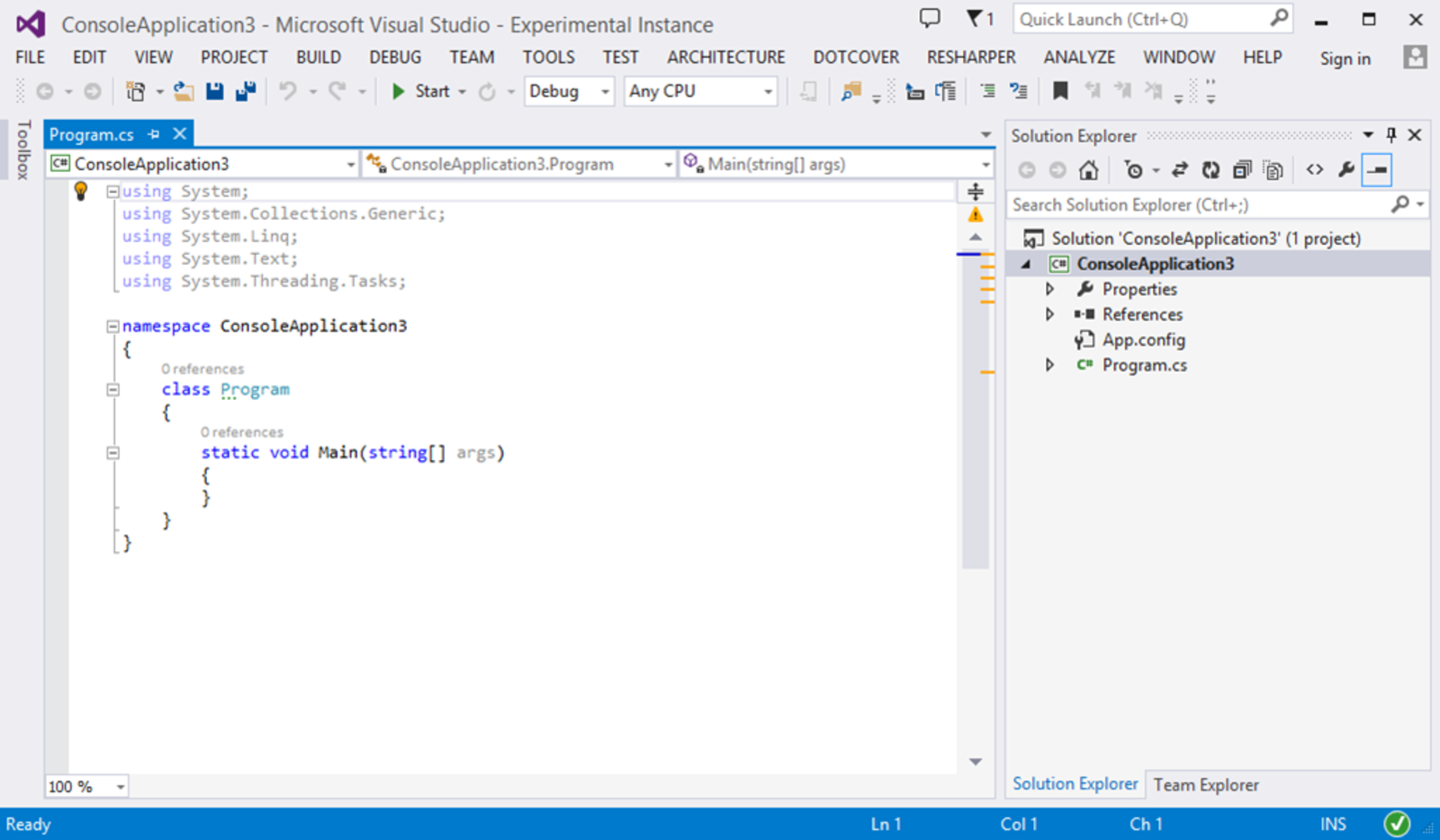Image resolution: width=1440 pixels, height=840 pixels.
Task: Click '0 references' above Main method
Action: [241, 432]
